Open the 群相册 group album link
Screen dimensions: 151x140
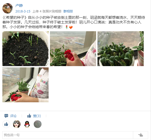pos(68,11)
